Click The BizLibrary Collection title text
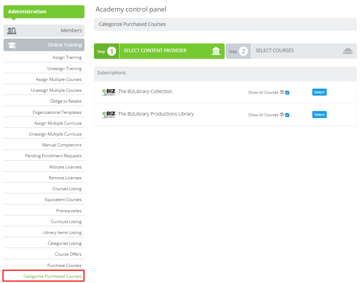The width and height of the screenshot is (360, 283). click(145, 91)
